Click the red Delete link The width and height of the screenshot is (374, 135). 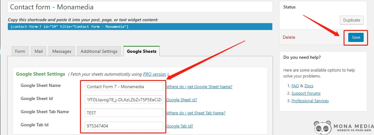[x=289, y=37]
